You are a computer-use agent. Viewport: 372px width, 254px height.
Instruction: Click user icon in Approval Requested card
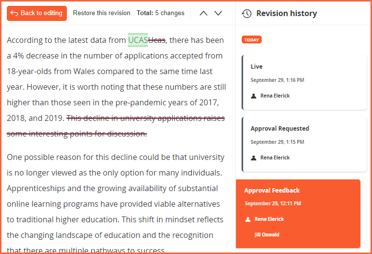254,158
